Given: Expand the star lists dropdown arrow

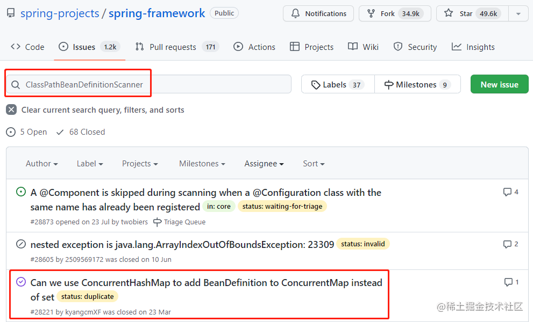Looking at the screenshot, I should pos(518,13).
